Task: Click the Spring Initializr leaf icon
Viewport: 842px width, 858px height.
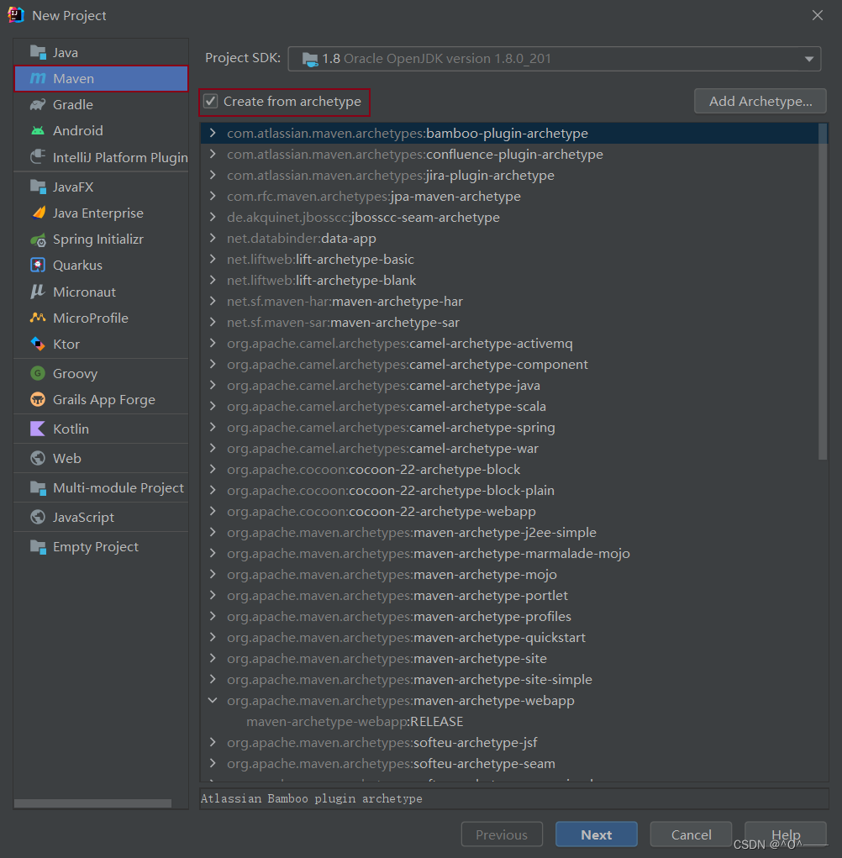Action: click(x=38, y=240)
